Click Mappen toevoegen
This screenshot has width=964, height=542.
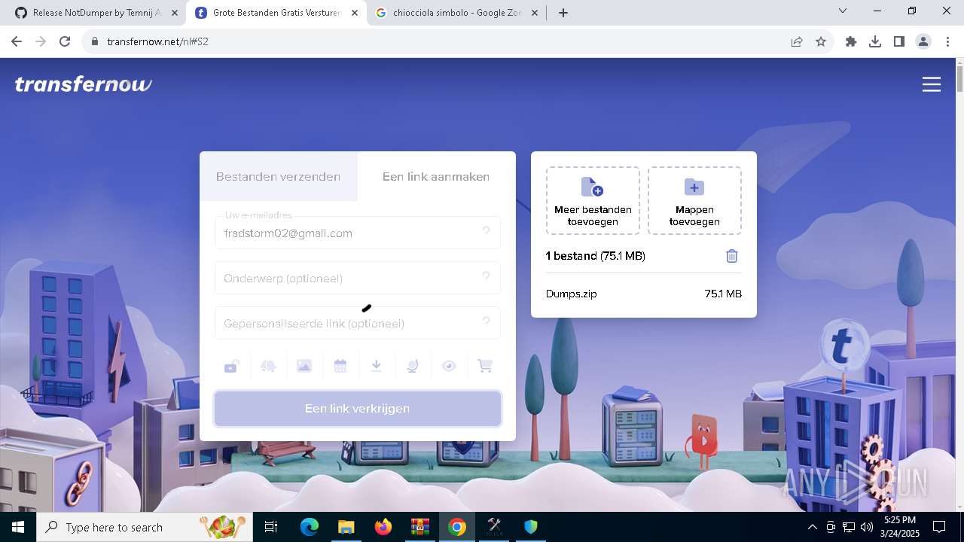coord(694,201)
